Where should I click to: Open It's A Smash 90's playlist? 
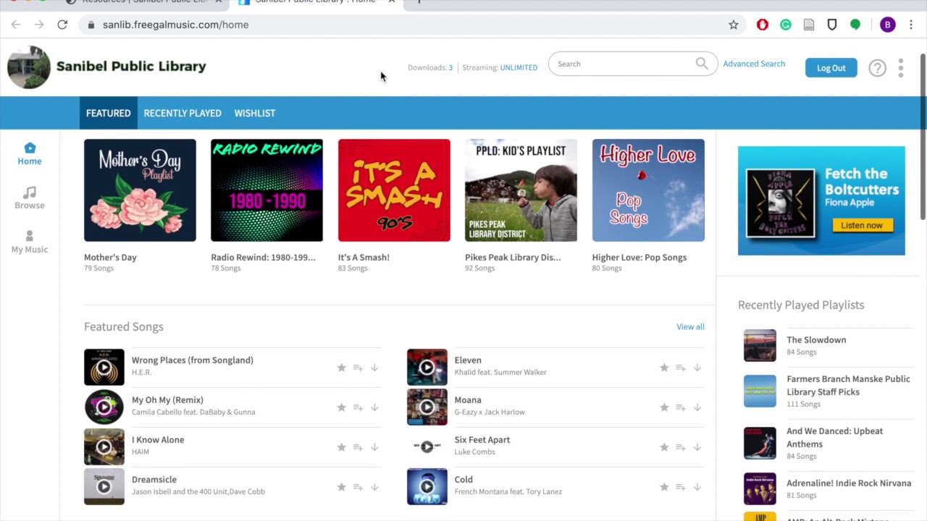coord(394,190)
